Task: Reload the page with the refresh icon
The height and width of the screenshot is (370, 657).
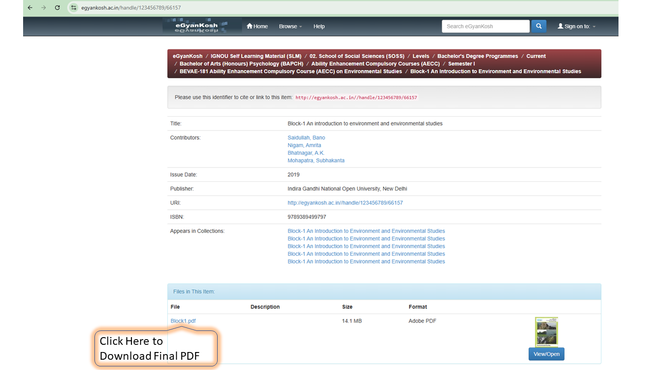Action: (x=57, y=8)
